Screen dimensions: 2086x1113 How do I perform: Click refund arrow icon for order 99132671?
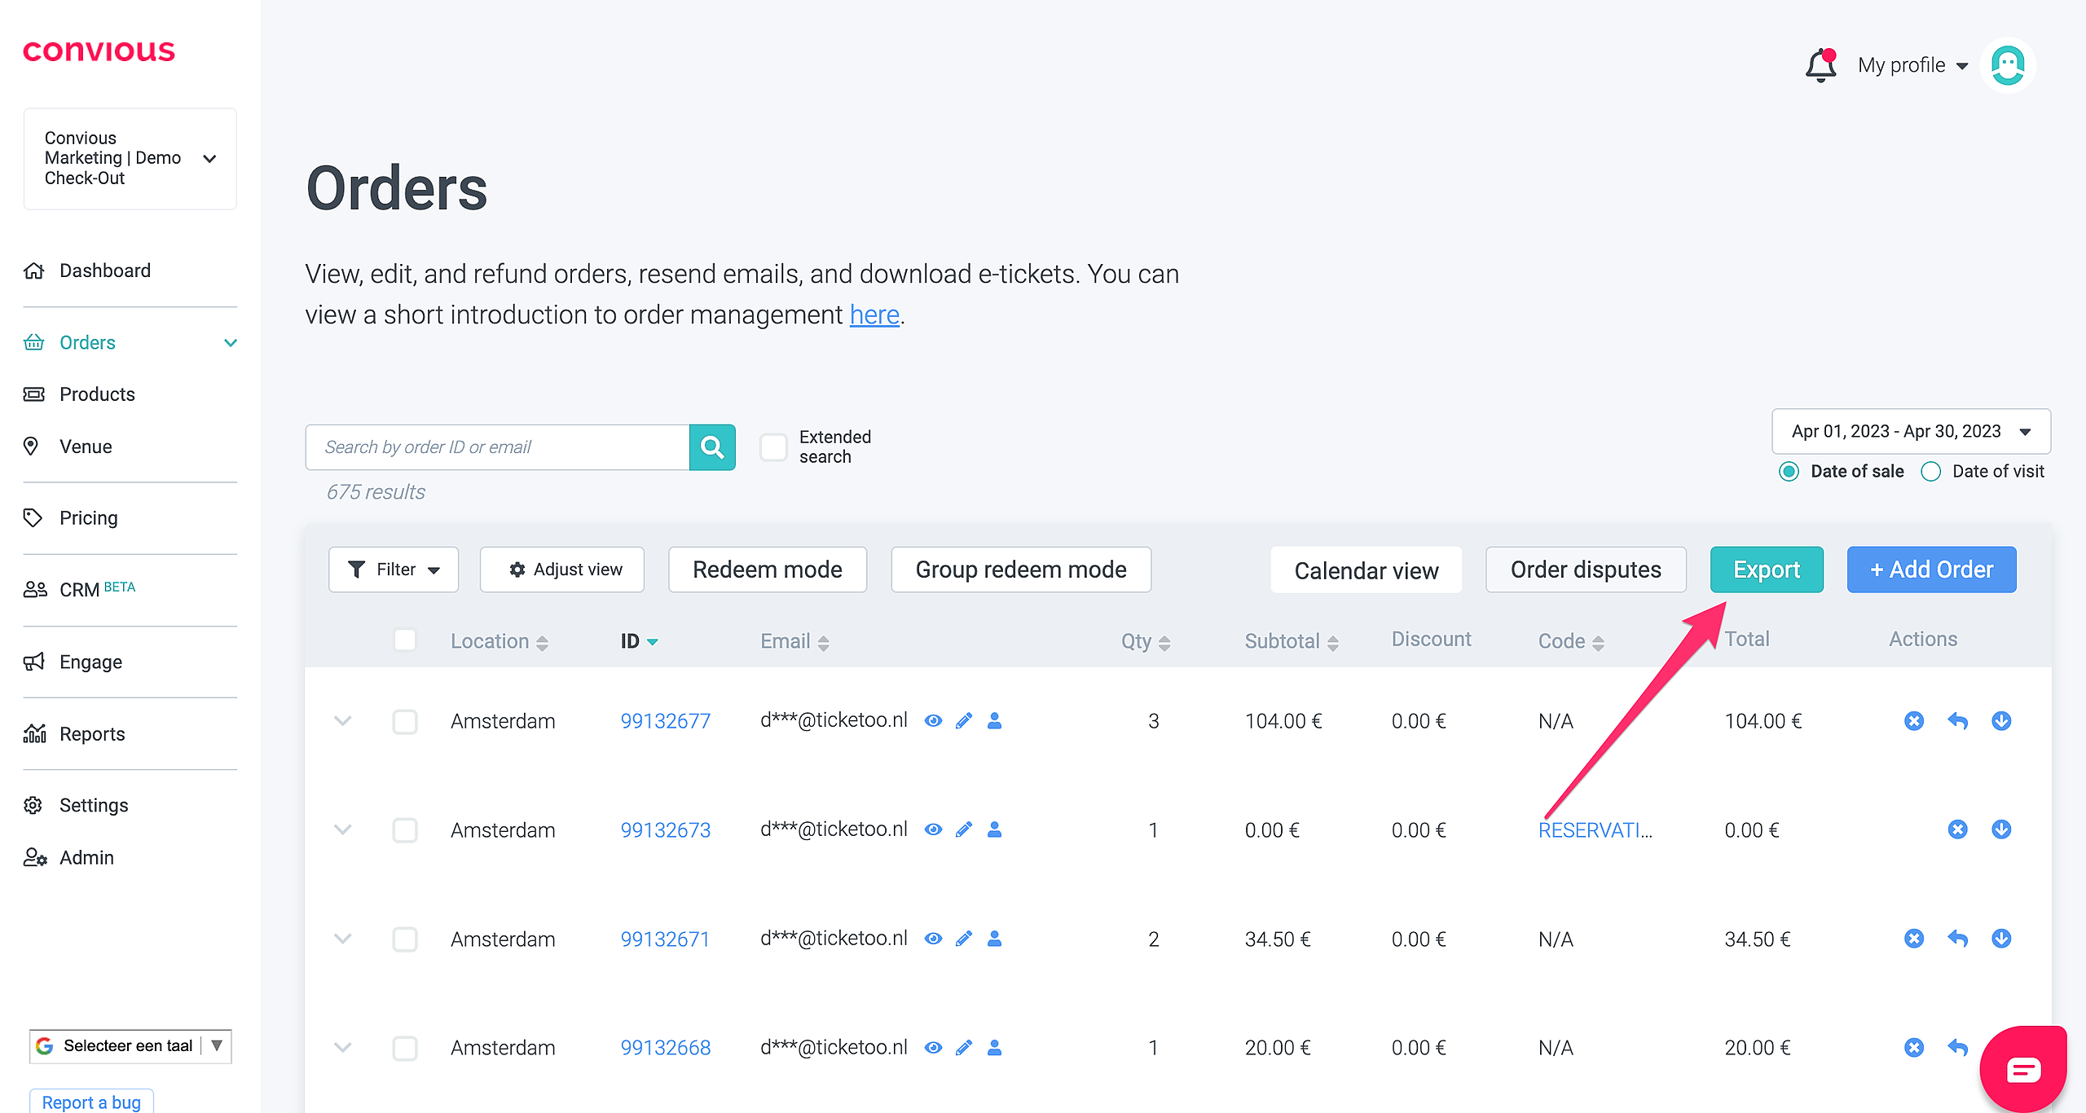pos(1957,939)
